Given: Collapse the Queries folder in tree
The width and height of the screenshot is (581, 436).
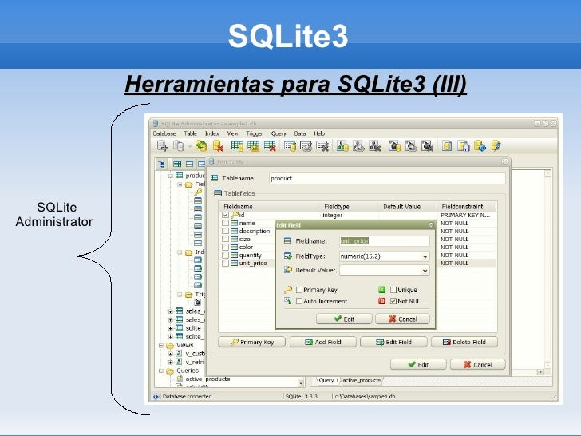Looking at the screenshot, I should tap(161, 371).
